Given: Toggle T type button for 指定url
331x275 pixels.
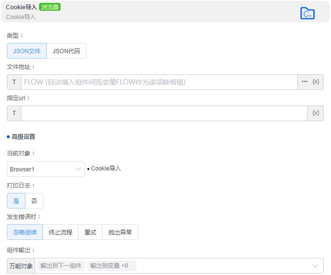Looking at the screenshot, I should click(14, 113).
